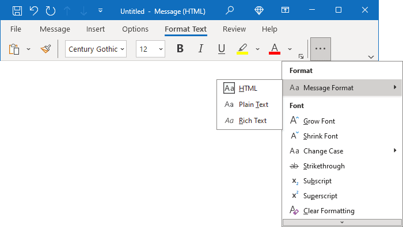Open the File tab
Image resolution: width=403 pixels, height=227 pixels.
[16, 29]
